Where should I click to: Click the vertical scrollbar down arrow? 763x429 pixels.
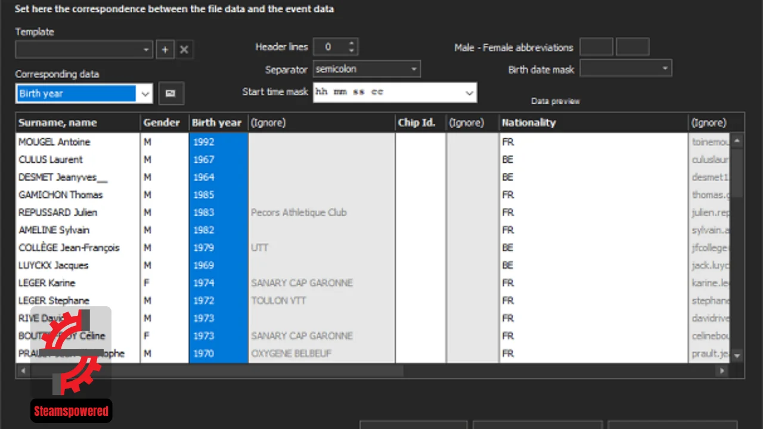tap(737, 355)
